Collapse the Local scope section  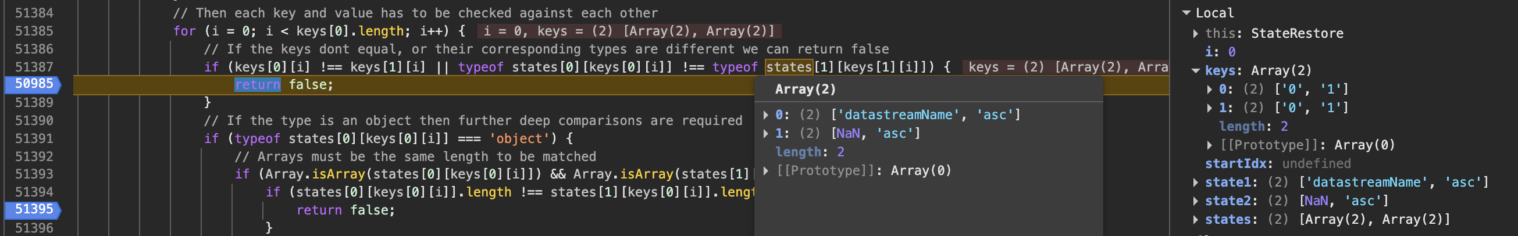pyautogui.click(x=1186, y=13)
